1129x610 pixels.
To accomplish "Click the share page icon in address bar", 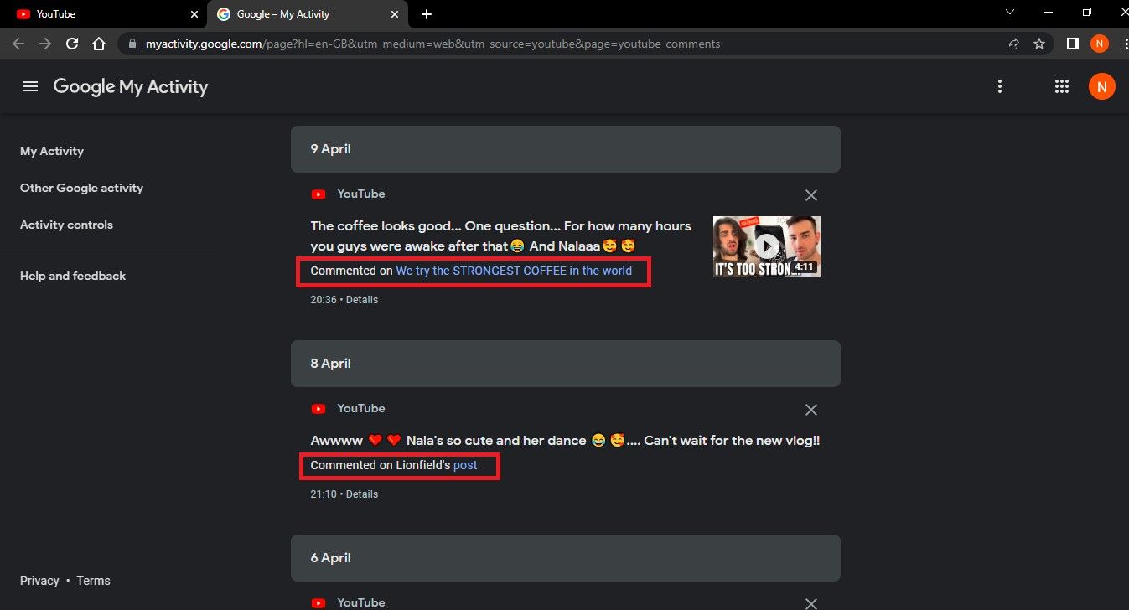I will 1012,44.
